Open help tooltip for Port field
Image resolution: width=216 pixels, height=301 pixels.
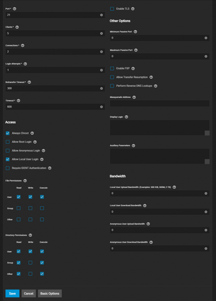click(x=14, y=9)
